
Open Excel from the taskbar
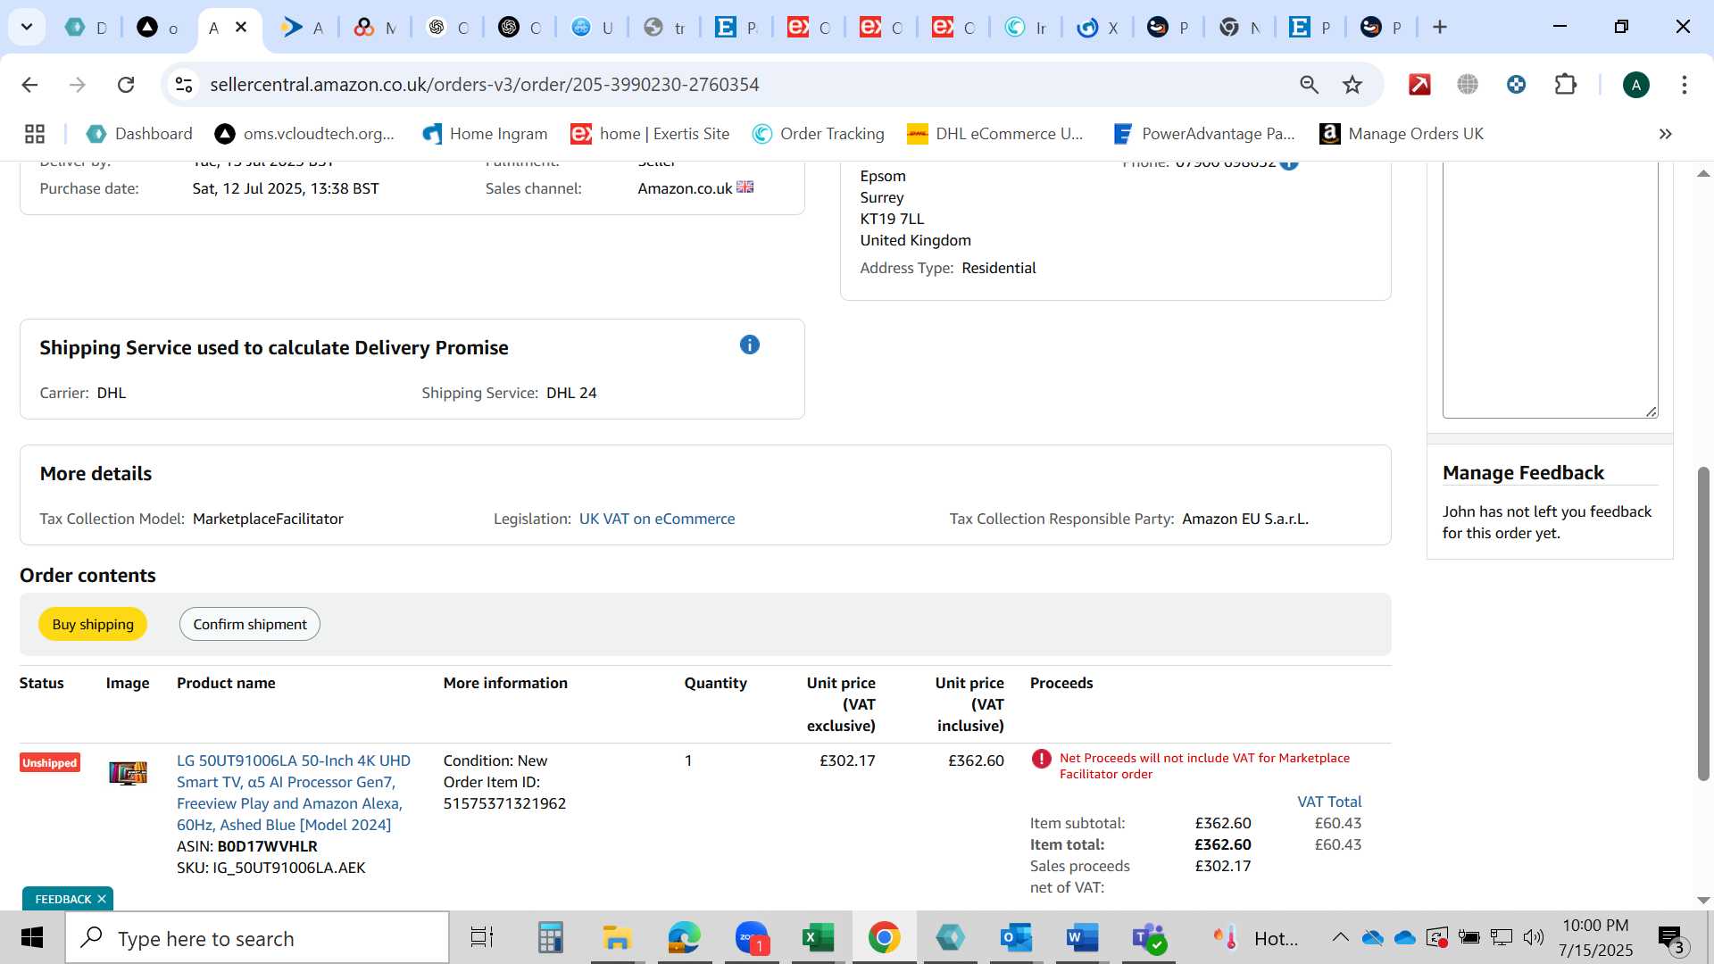coord(818,937)
